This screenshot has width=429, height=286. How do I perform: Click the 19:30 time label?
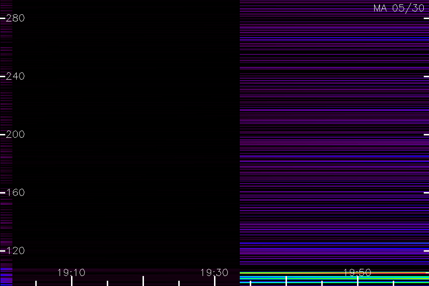tap(214, 273)
